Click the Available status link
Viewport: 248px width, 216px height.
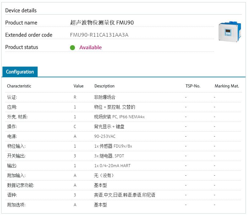[91, 47]
